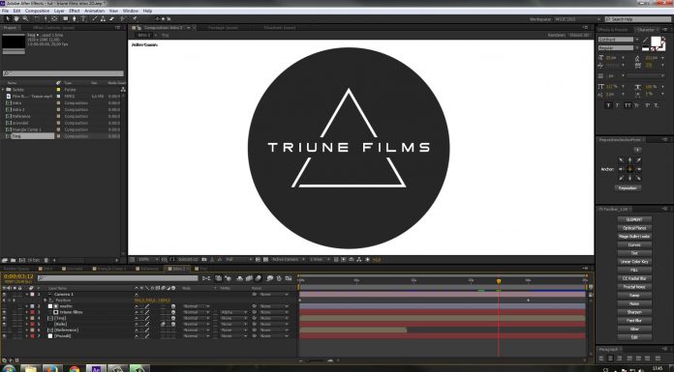
Task: Collapse the Camera 1 layer properties
Action: [27, 295]
